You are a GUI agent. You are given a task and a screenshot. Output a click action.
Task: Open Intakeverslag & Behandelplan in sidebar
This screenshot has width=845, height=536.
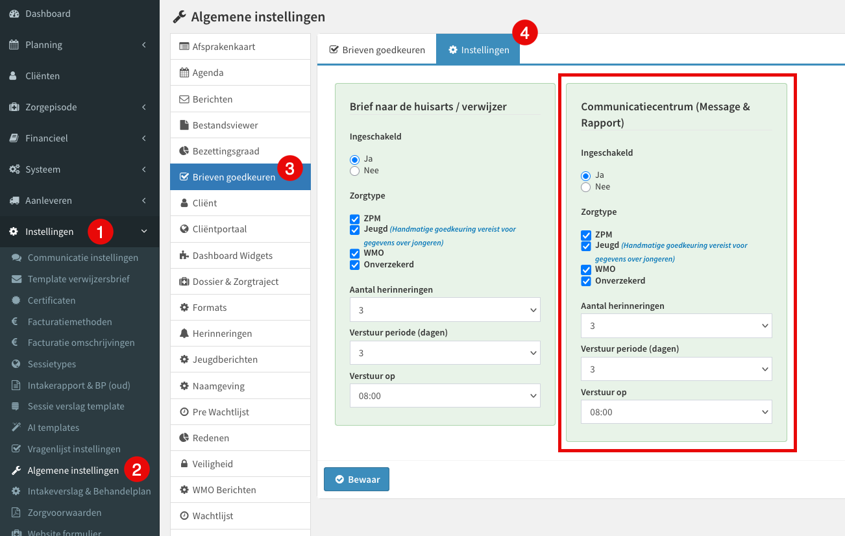coord(89,491)
